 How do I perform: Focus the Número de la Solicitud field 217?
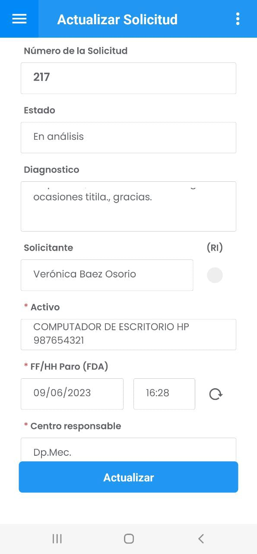[128, 78]
